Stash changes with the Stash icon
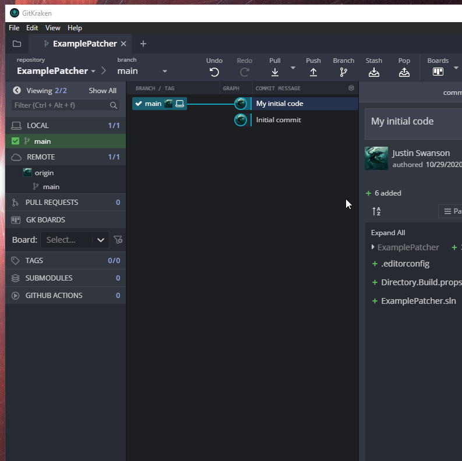This screenshot has height=461, width=462. [x=373, y=72]
